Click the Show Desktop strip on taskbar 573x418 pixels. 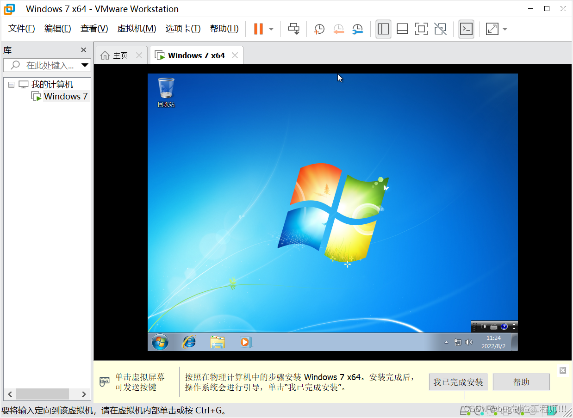(x=515, y=342)
